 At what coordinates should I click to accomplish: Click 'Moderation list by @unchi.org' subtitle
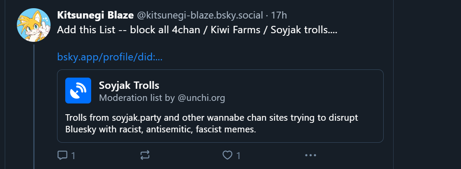162,98
